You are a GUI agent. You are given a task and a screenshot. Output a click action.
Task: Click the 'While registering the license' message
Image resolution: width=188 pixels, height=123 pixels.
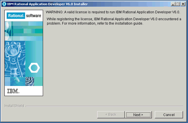coord(114,21)
